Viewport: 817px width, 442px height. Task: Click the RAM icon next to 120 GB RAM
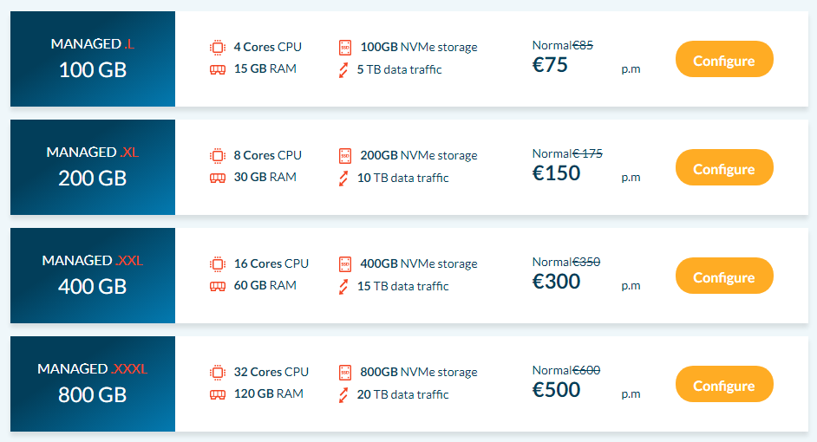pos(218,394)
